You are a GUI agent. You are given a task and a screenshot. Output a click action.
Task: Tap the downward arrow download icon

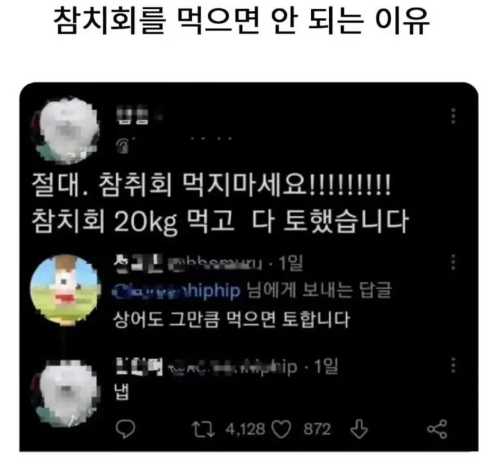pyautogui.click(x=359, y=429)
